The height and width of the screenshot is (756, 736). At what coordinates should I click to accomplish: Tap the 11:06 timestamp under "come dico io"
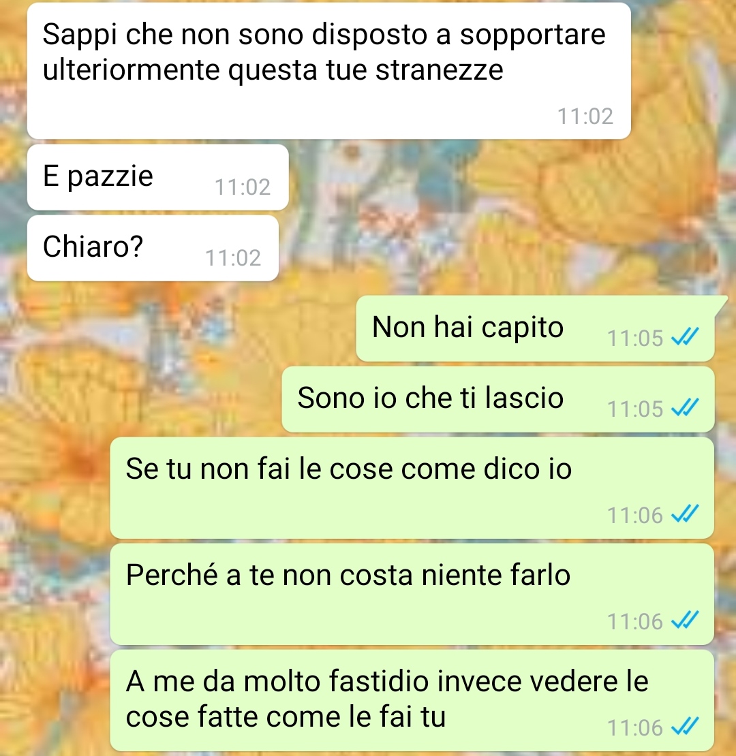coord(635,516)
